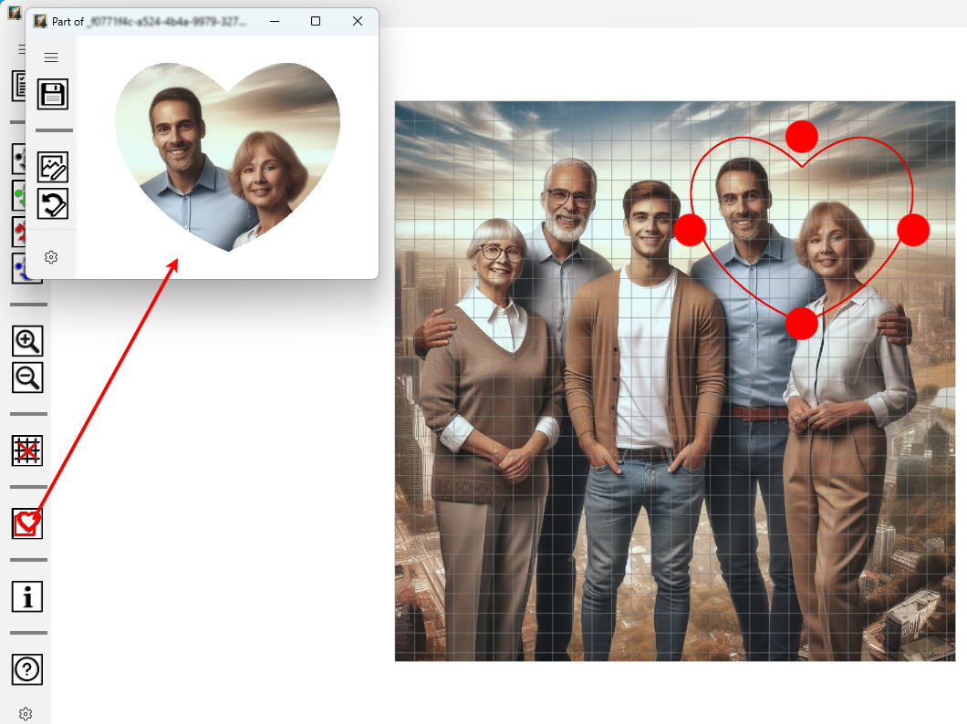
Task: Open the info 'i' icon
Action: coord(27,596)
